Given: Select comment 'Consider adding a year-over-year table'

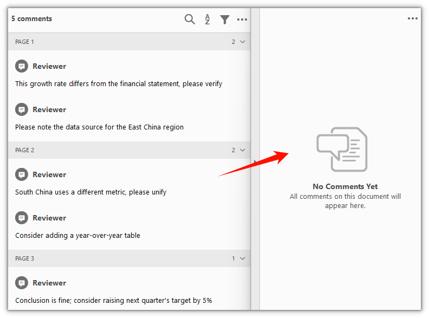Looking at the screenshot, I should click(x=77, y=235).
